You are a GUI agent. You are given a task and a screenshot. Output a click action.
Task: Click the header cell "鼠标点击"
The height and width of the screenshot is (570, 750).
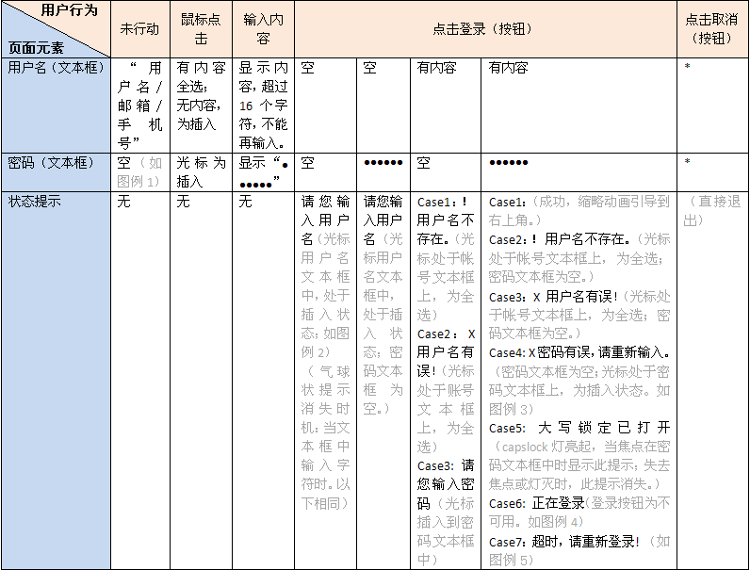201,29
